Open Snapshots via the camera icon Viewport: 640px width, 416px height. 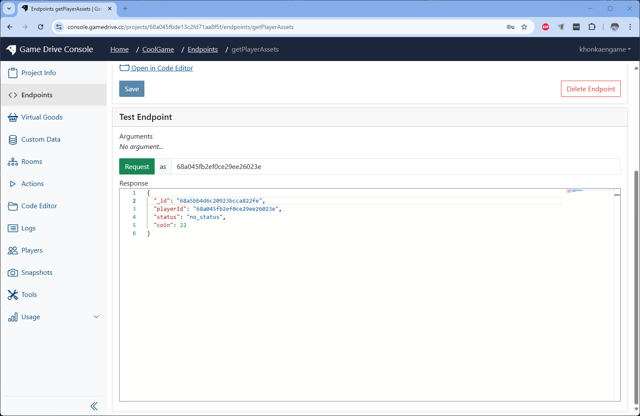point(13,273)
